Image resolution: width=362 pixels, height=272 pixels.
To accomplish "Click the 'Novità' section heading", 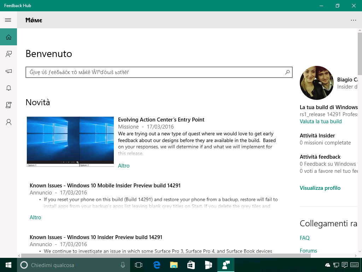I will point(37,102).
